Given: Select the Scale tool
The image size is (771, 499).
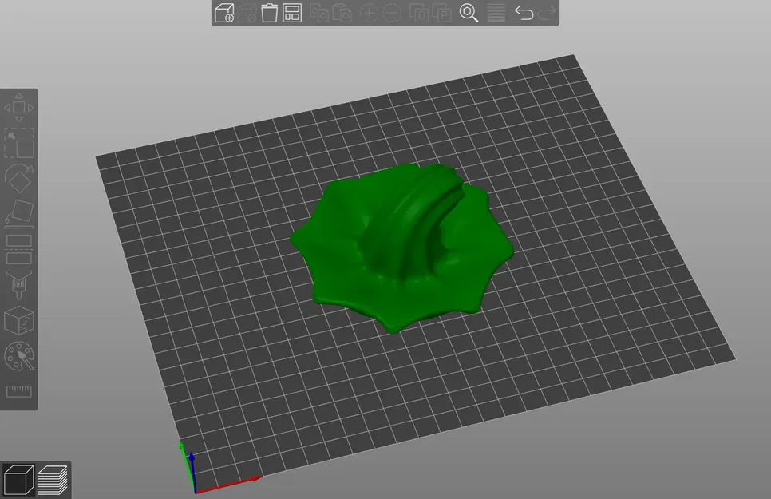Looking at the screenshot, I should [18, 143].
